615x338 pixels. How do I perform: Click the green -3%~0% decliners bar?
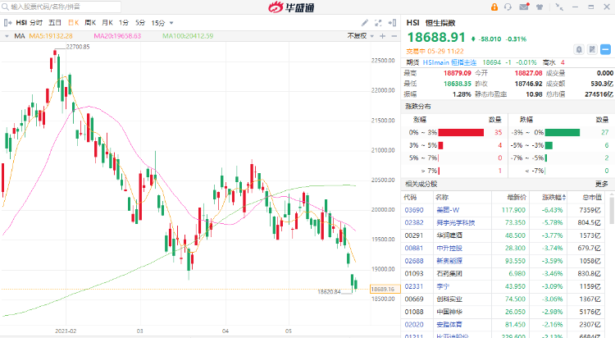(x=562, y=133)
